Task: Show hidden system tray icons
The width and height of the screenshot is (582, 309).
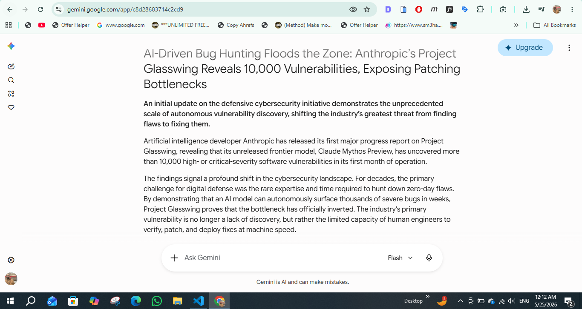Action: tap(461, 301)
